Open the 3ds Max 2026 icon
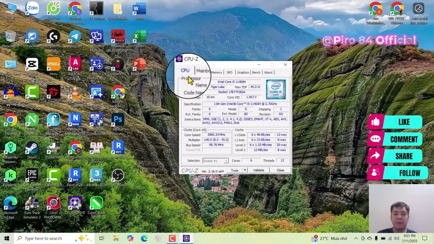Image resolution: width=434 pixels, height=244 pixels. tap(96, 178)
